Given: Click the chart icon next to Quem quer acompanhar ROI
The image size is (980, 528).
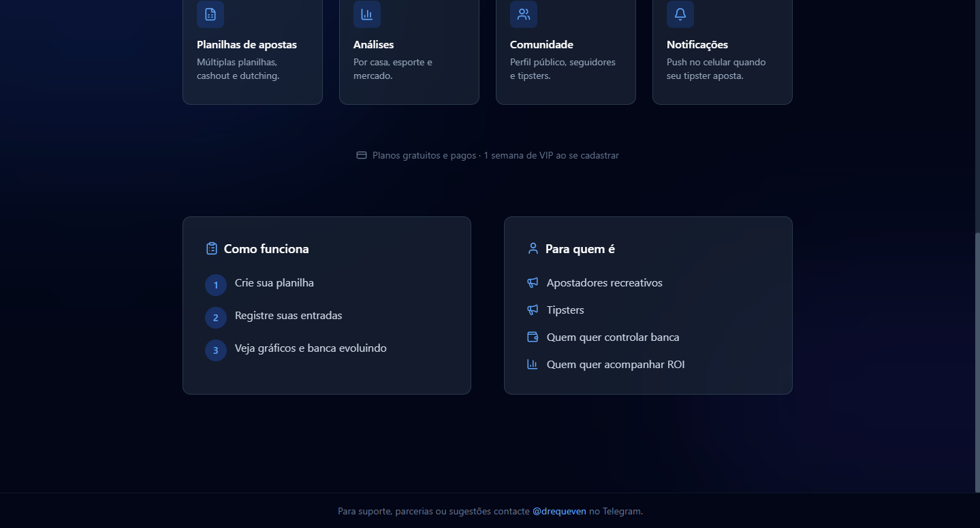Looking at the screenshot, I should 533,364.
